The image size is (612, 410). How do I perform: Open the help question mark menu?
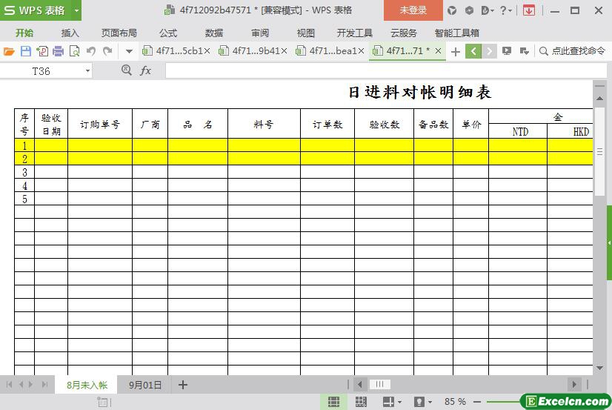pos(506,10)
